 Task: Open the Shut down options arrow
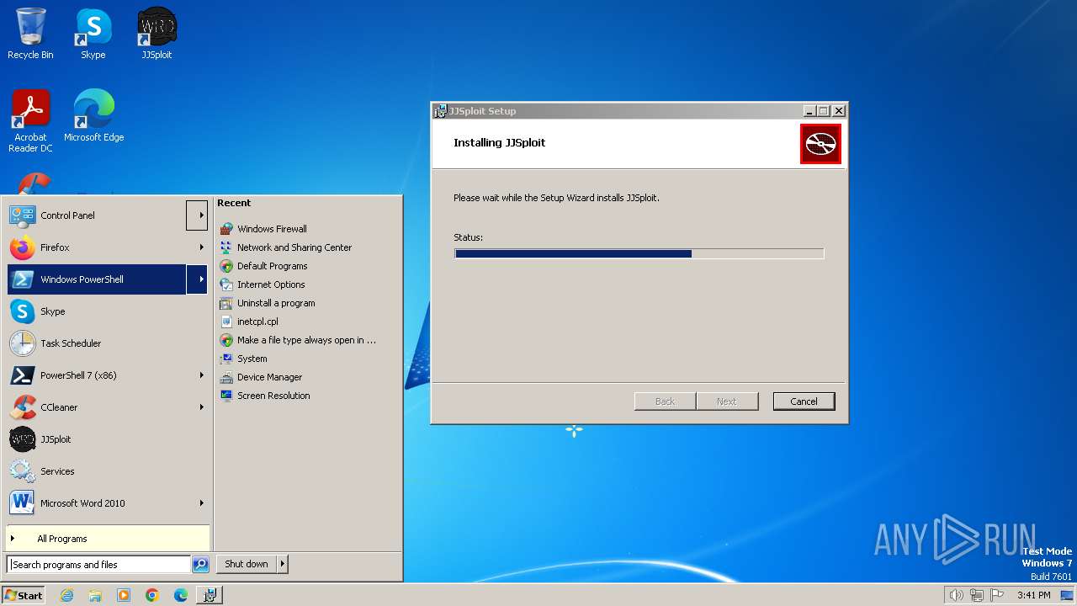point(282,564)
